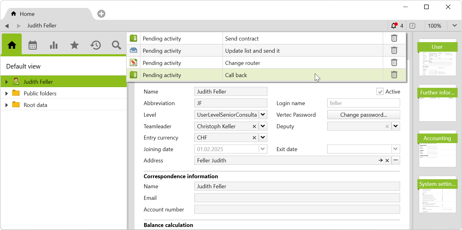Open the Level dropdown arrow
The width and height of the screenshot is (462, 230).
[263, 115]
